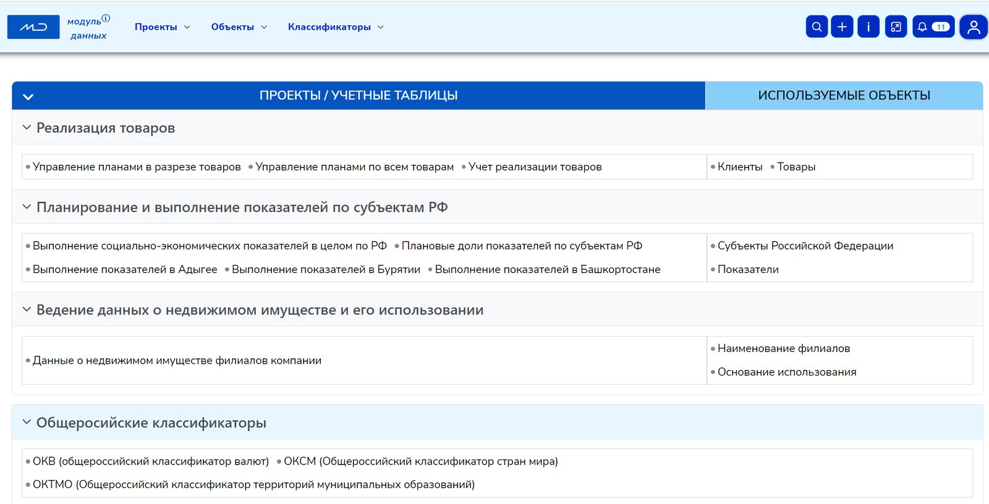Open Выполнение показателей в Башкортостане
This screenshot has width=989, height=504.
[548, 269]
